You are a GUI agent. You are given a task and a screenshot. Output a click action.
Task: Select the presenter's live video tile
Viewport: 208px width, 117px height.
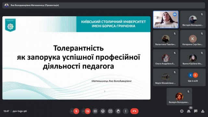pyautogui.click(x=166, y=19)
